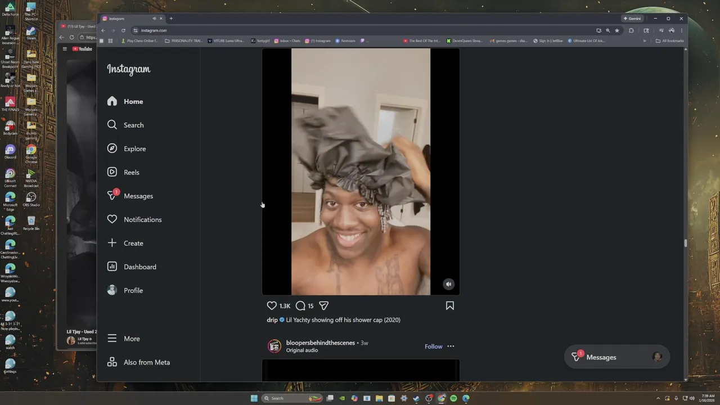This screenshot has width=720, height=405.
Task: Open the VITURE Luma Ultra bookmark
Action: click(x=226, y=40)
